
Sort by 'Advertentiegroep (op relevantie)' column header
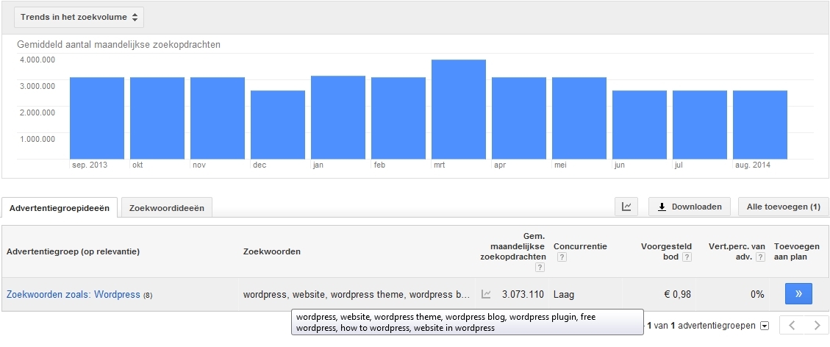tap(73, 251)
